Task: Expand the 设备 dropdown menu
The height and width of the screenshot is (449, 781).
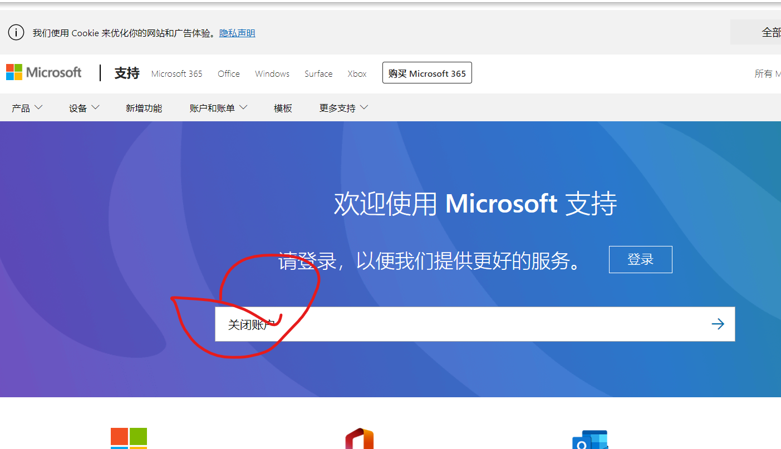Action: 84,108
